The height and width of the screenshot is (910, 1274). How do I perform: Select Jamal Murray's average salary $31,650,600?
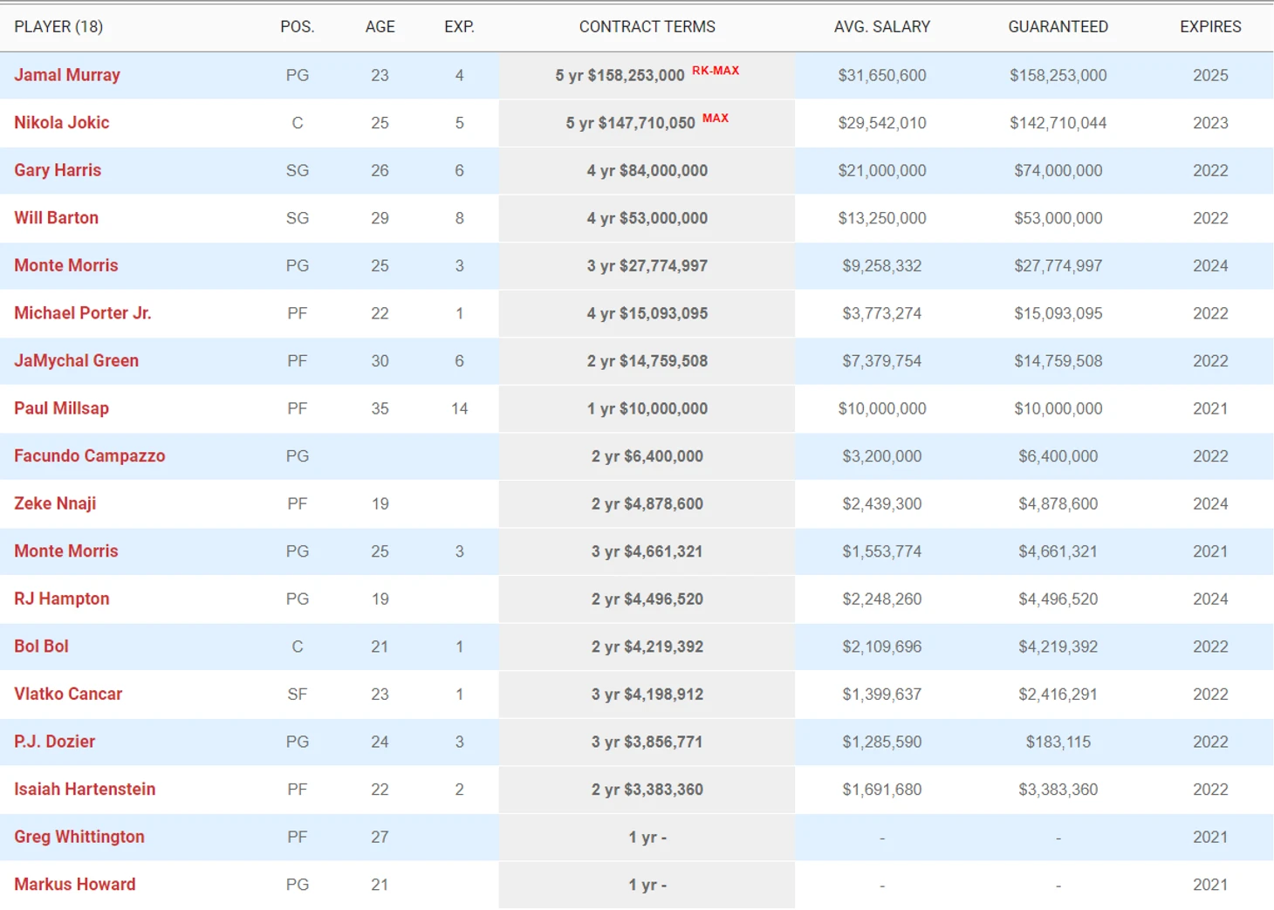[882, 76]
